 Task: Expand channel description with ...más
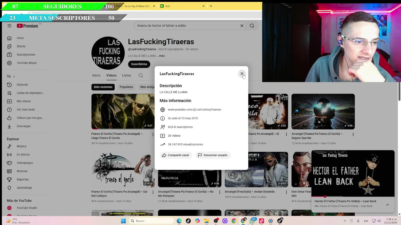[161, 56]
